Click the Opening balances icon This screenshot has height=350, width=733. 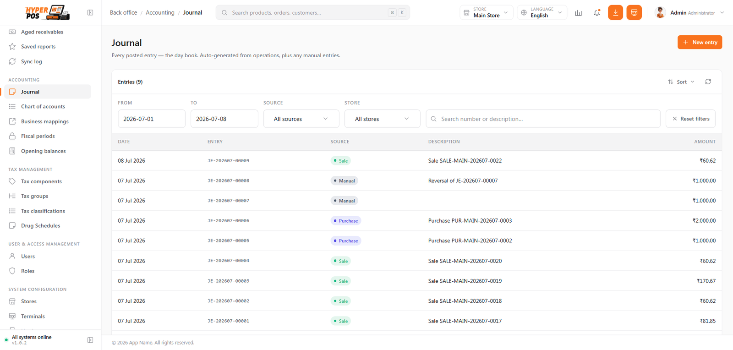click(x=12, y=151)
